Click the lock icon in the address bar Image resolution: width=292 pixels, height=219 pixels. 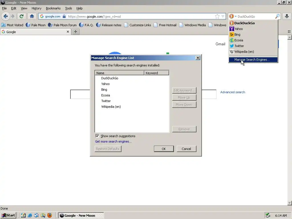[64, 16]
